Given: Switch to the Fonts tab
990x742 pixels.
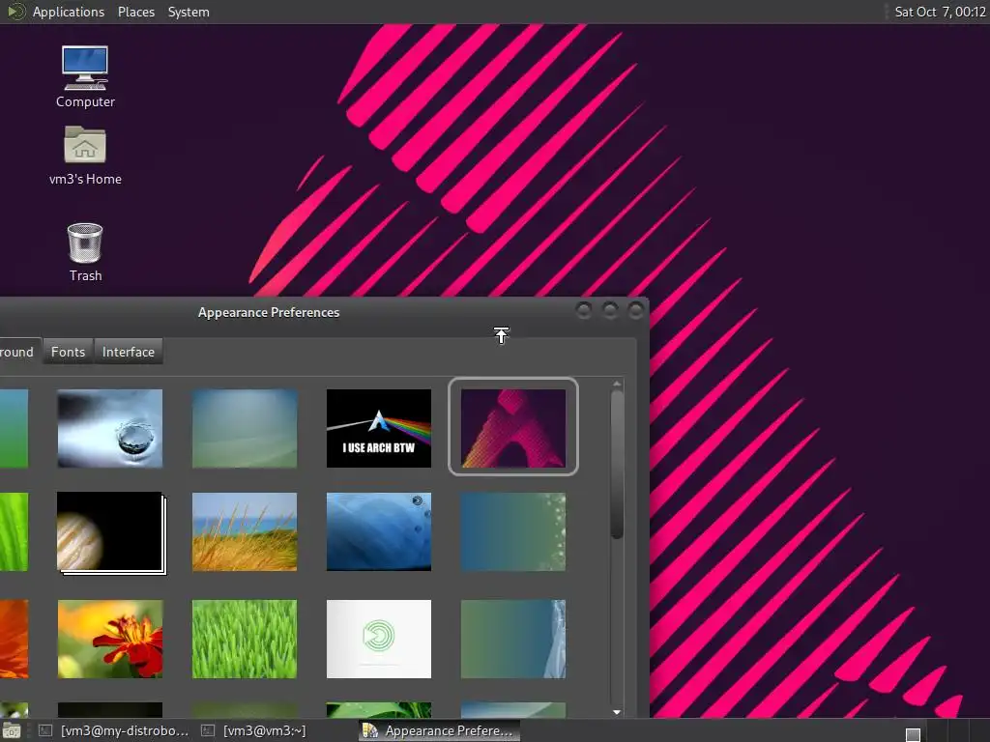Looking at the screenshot, I should [69, 352].
